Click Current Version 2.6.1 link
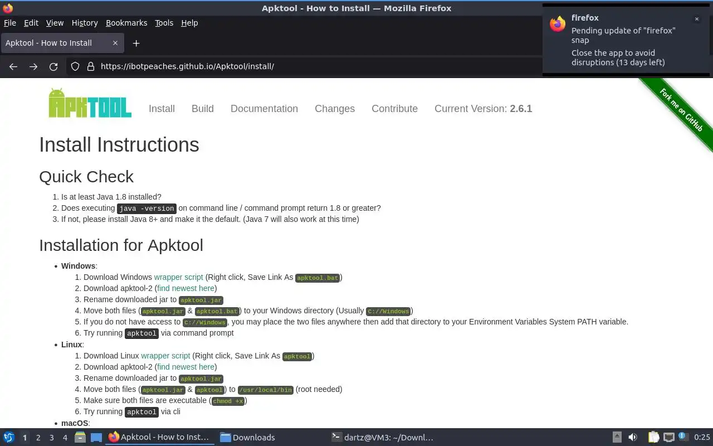Screen dimensions: 713x446 point(484,109)
